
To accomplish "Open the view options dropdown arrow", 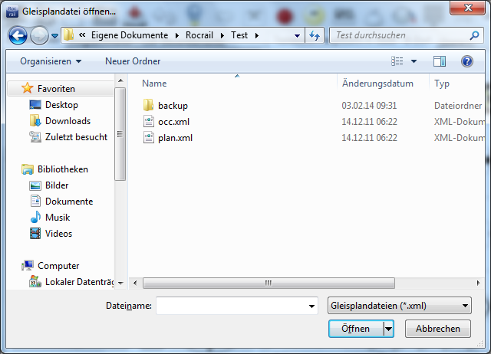I will point(414,61).
